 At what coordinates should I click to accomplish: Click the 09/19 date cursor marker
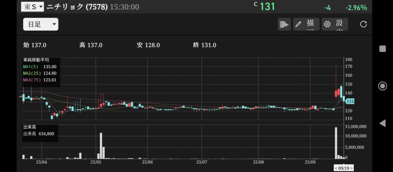point(343,168)
